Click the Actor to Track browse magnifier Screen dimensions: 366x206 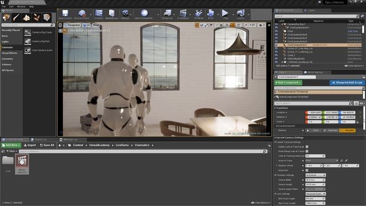point(341,161)
